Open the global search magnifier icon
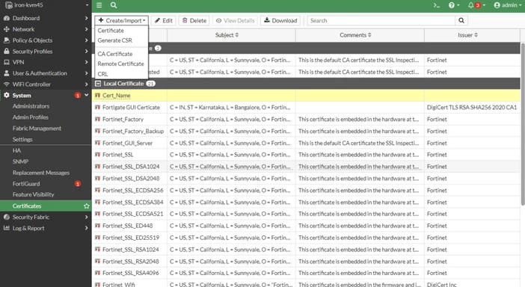The image size is (525, 287). coord(114,5)
